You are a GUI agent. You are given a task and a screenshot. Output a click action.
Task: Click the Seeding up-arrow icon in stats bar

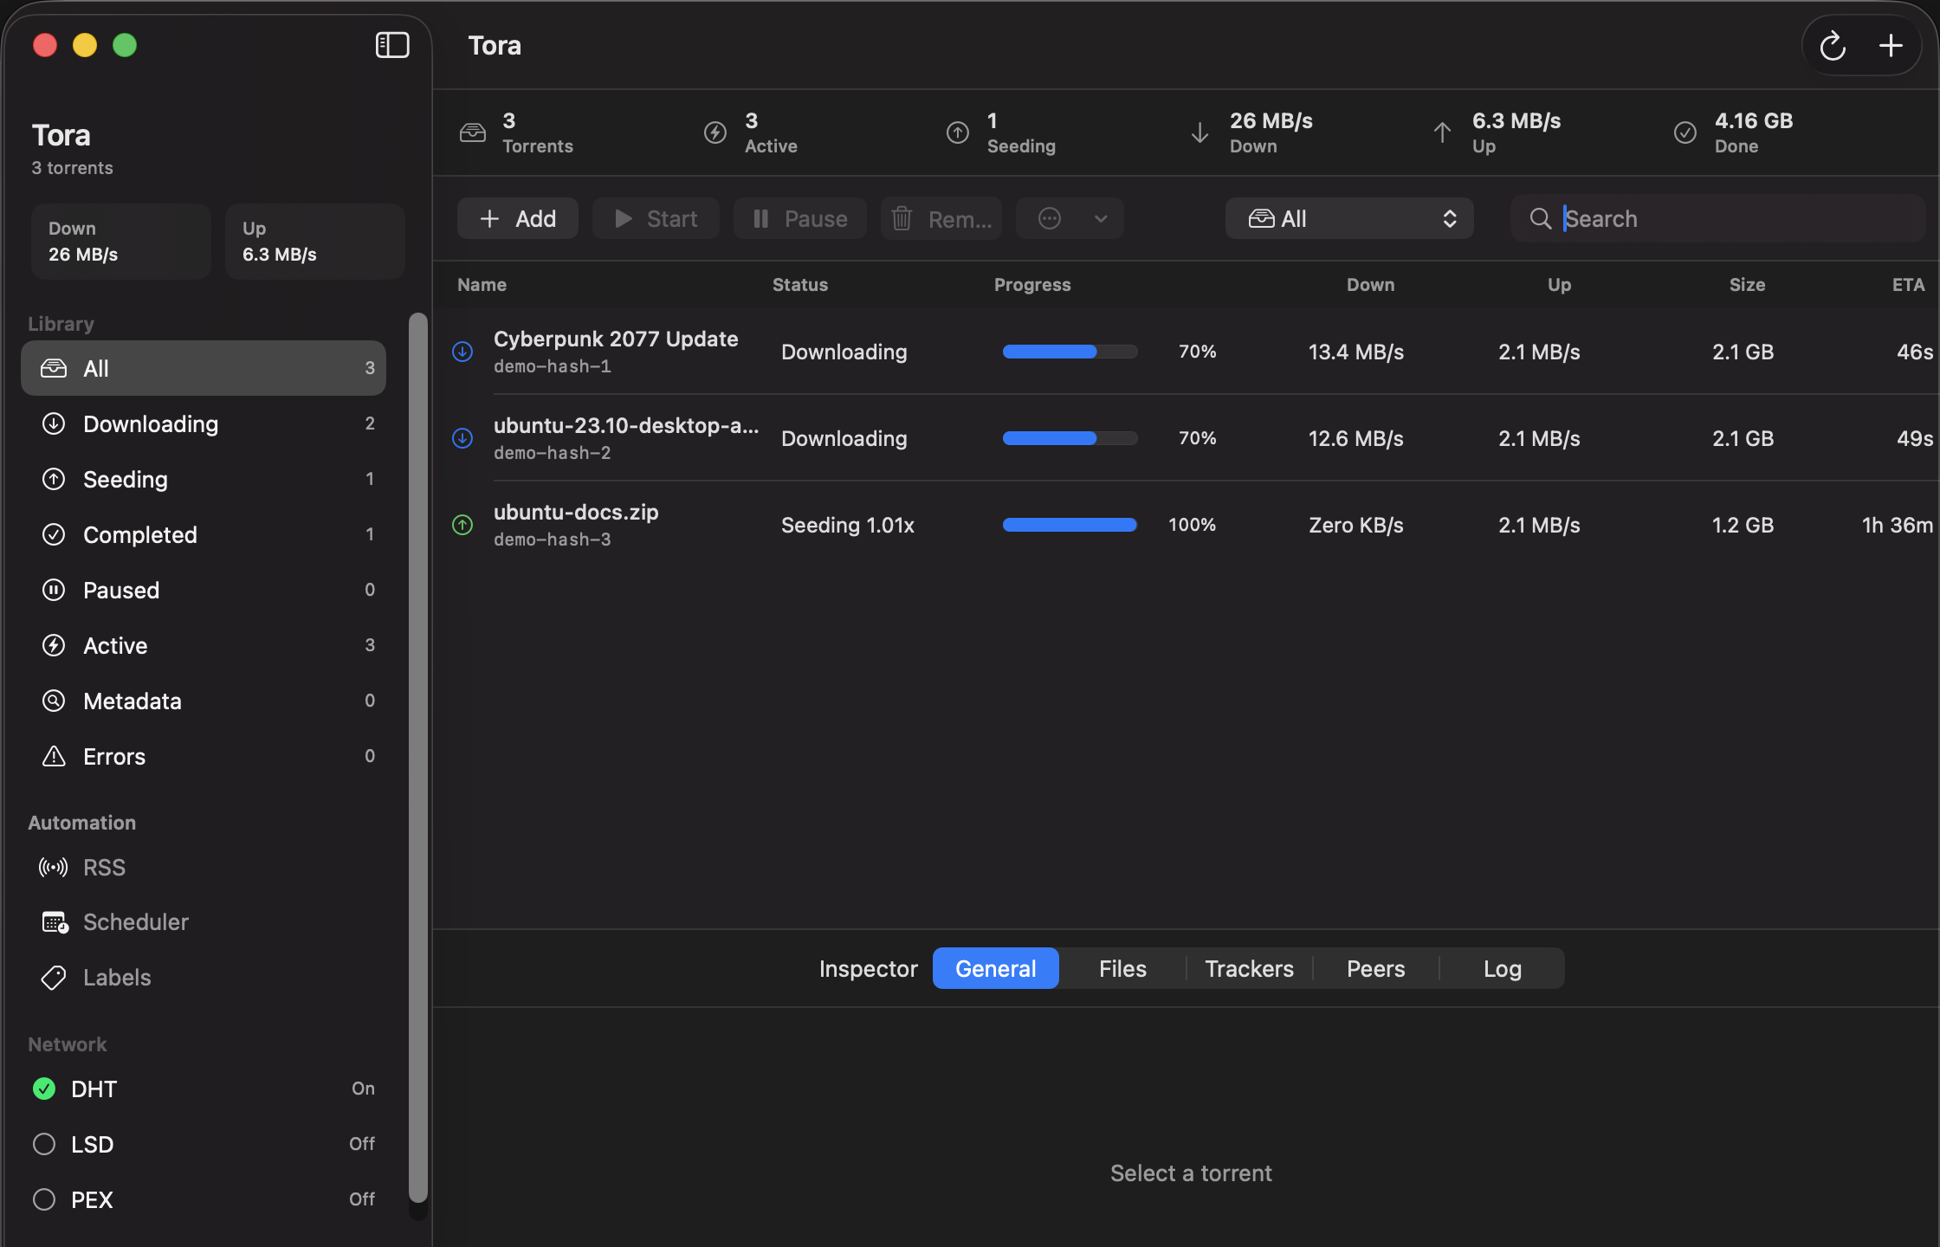point(957,132)
